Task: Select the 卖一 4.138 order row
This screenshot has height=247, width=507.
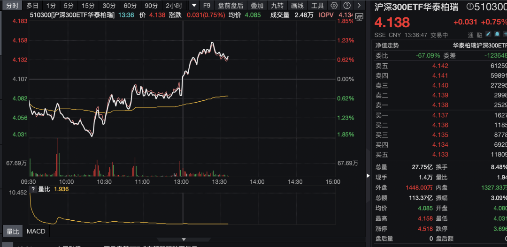Action: pos(441,105)
